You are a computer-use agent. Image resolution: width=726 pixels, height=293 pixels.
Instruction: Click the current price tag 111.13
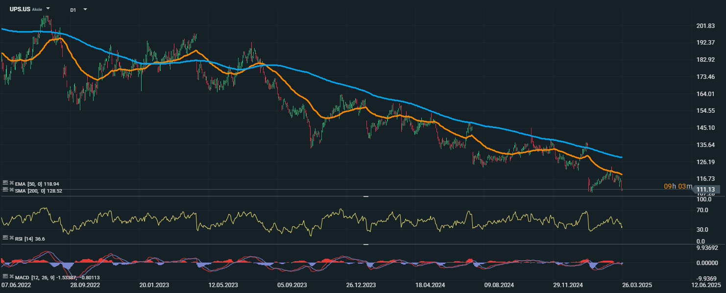pos(706,189)
